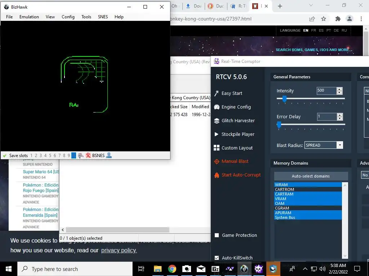The width and height of the screenshot is (369, 276).
Task: Select save slot 5 in BizHawk
Action: [50, 155]
